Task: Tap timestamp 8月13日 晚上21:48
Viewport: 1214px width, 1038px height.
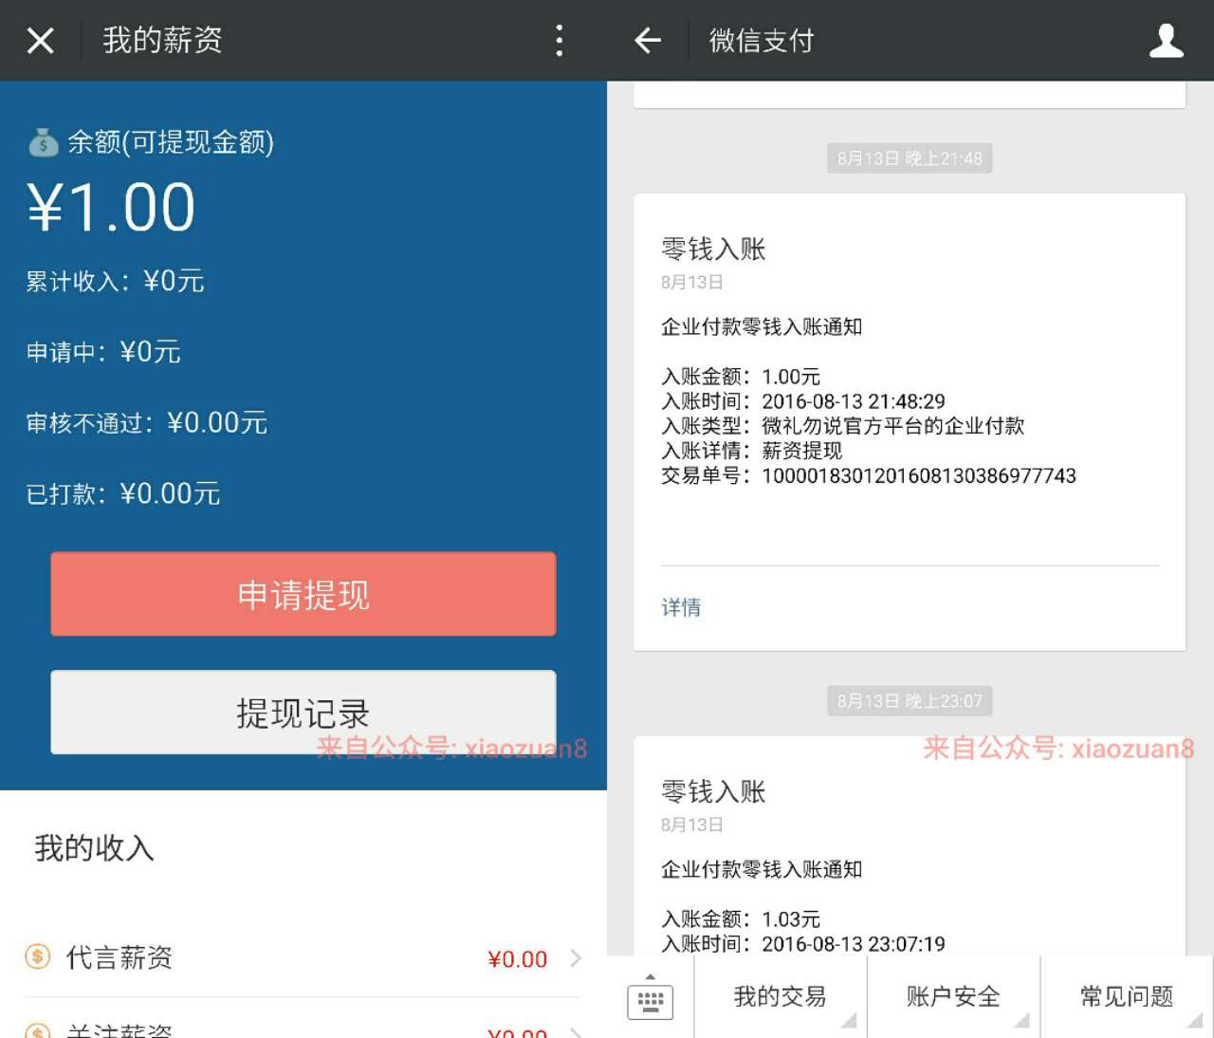Action: pyautogui.click(x=910, y=158)
